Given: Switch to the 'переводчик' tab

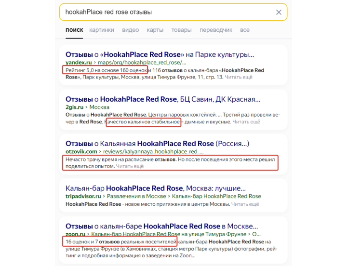Looking at the screenshot, I should point(216,30).
